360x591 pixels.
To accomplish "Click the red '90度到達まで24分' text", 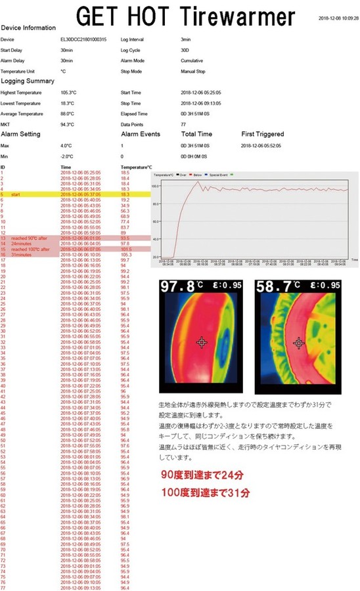I will [x=202, y=475].
